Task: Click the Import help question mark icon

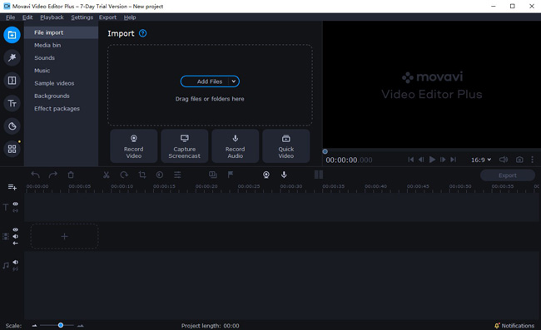Action: click(x=142, y=33)
